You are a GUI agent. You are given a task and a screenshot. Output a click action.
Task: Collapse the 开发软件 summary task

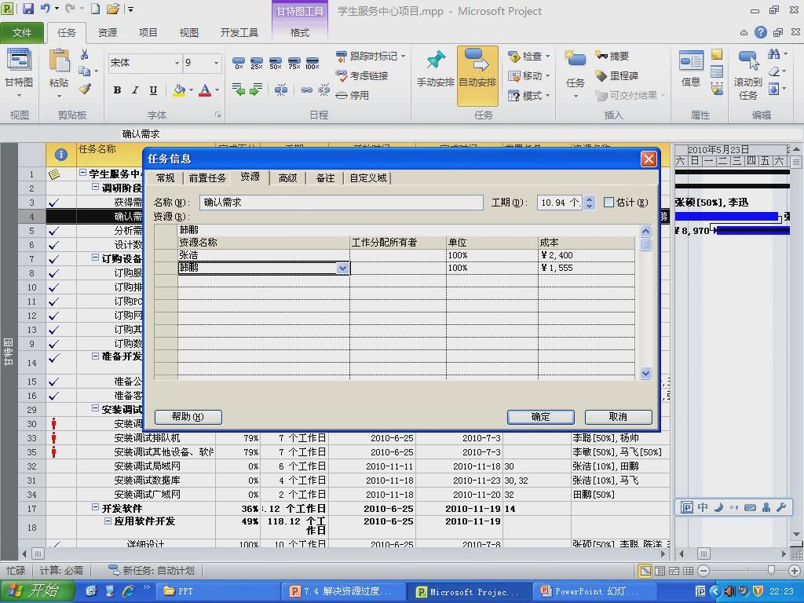tap(95, 508)
